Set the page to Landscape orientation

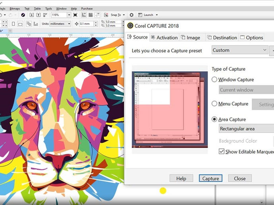(20, 24)
